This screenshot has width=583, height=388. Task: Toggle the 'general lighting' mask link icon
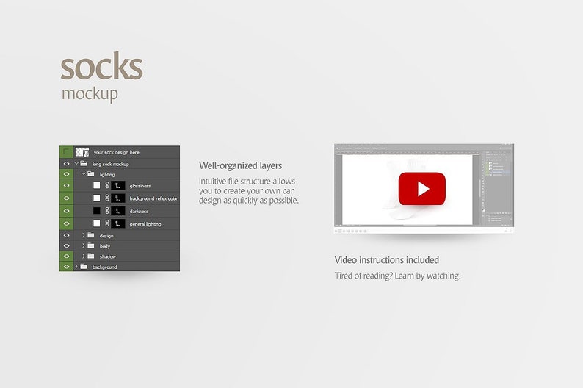point(107,223)
